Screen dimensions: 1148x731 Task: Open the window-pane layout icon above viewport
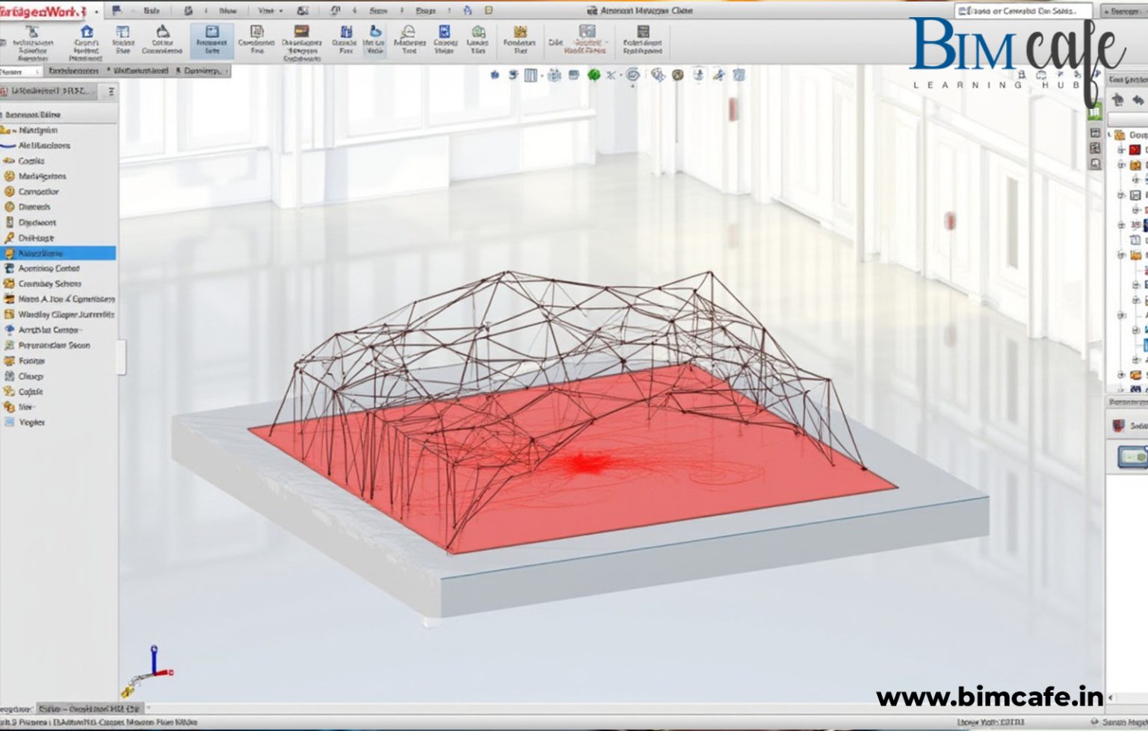531,75
